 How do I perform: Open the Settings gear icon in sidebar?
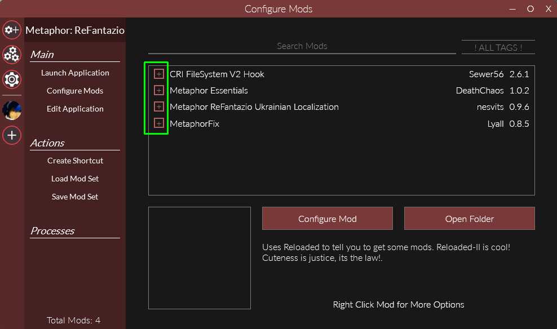[12, 79]
